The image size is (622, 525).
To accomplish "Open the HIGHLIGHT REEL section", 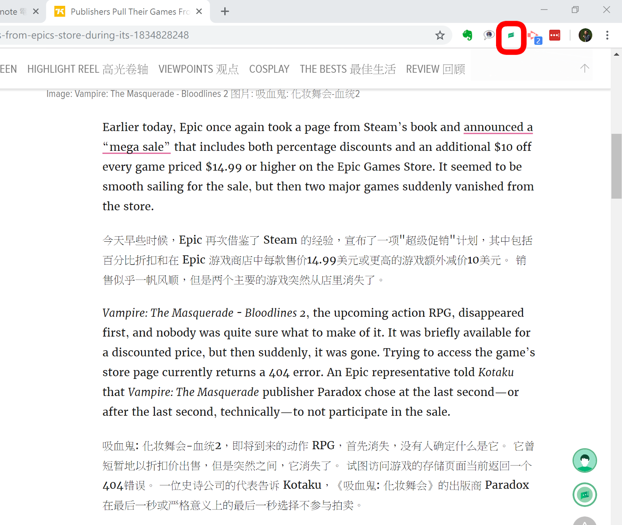I will pyautogui.click(x=87, y=69).
